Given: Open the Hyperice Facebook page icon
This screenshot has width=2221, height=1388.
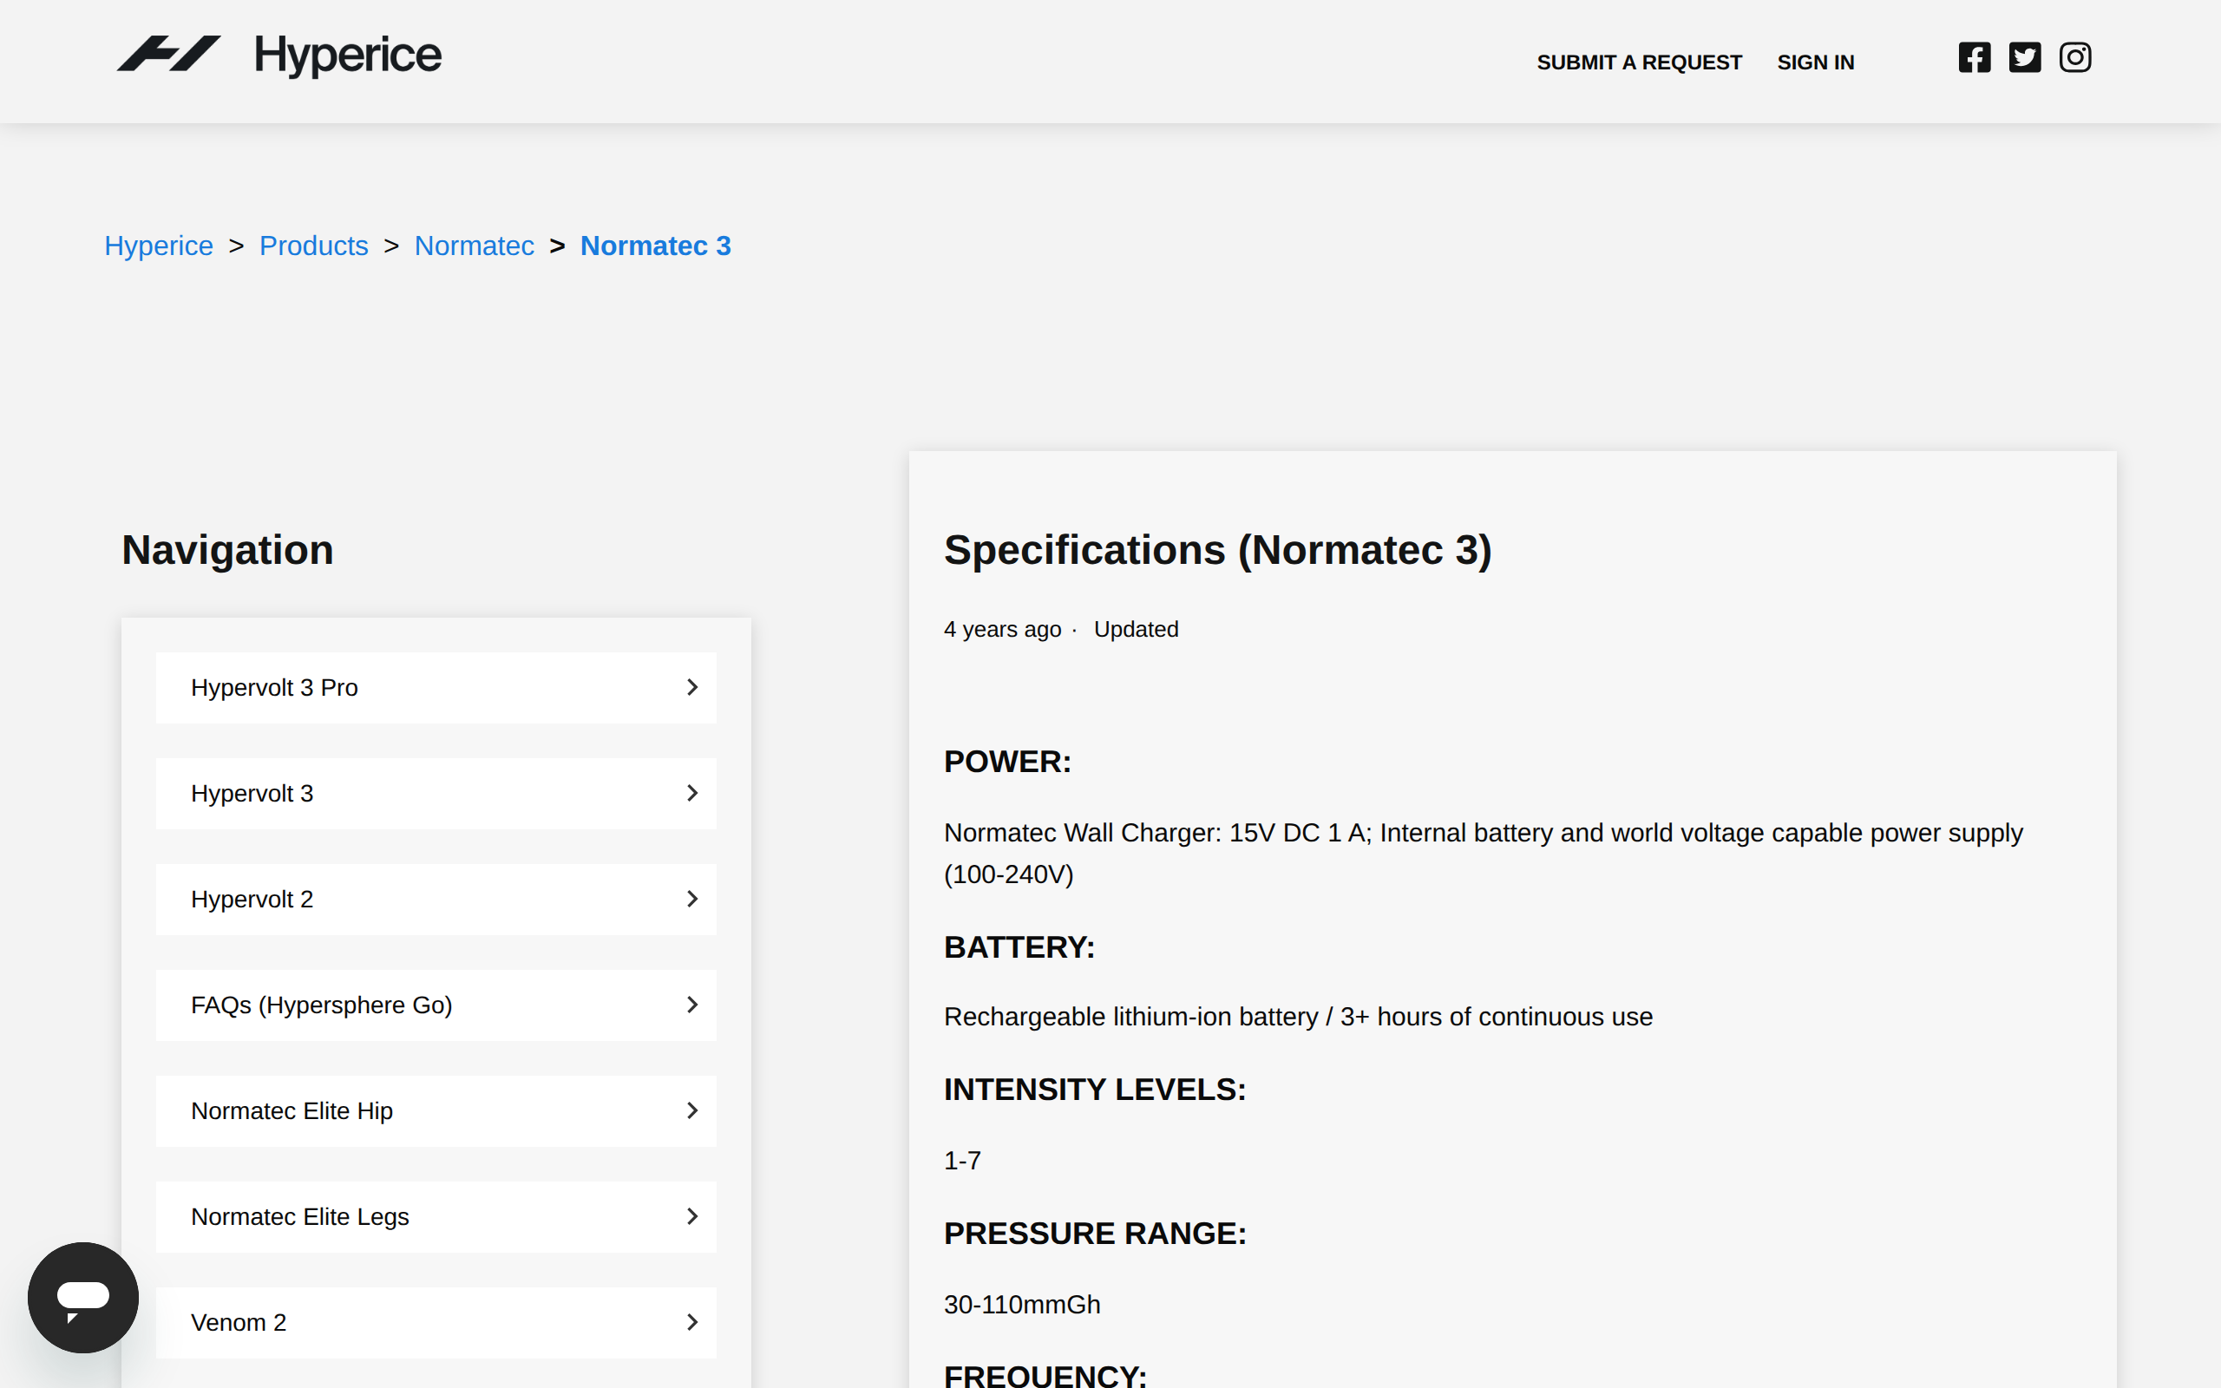Looking at the screenshot, I should click(1974, 57).
